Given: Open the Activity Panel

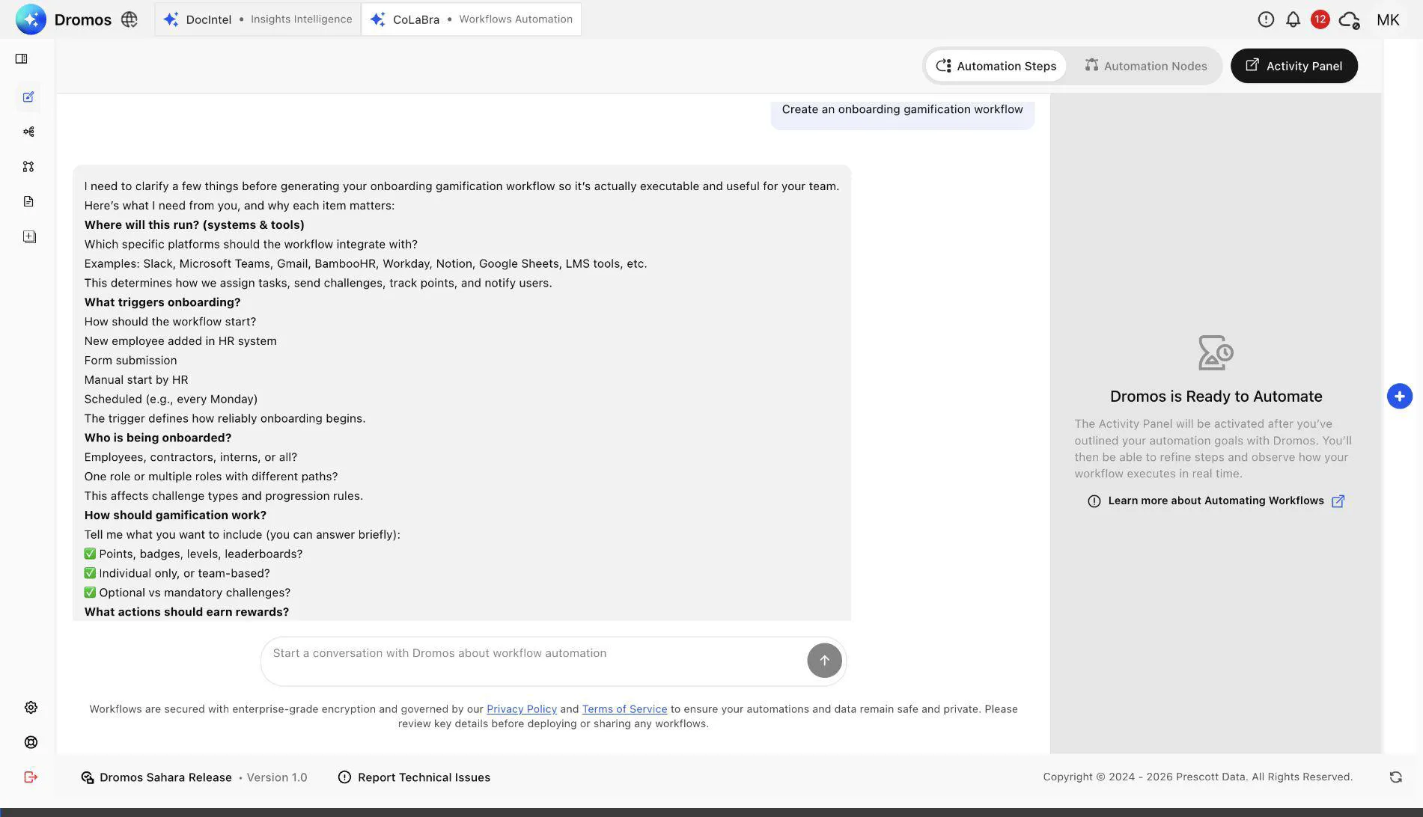Looking at the screenshot, I should coord(1294,66).
